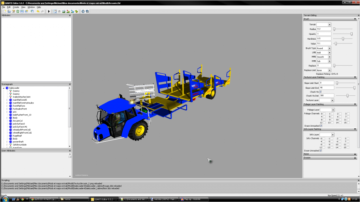Open the Info Layer dropdown
Viewport: 360px width, 202px height.
tap(333, 135)
